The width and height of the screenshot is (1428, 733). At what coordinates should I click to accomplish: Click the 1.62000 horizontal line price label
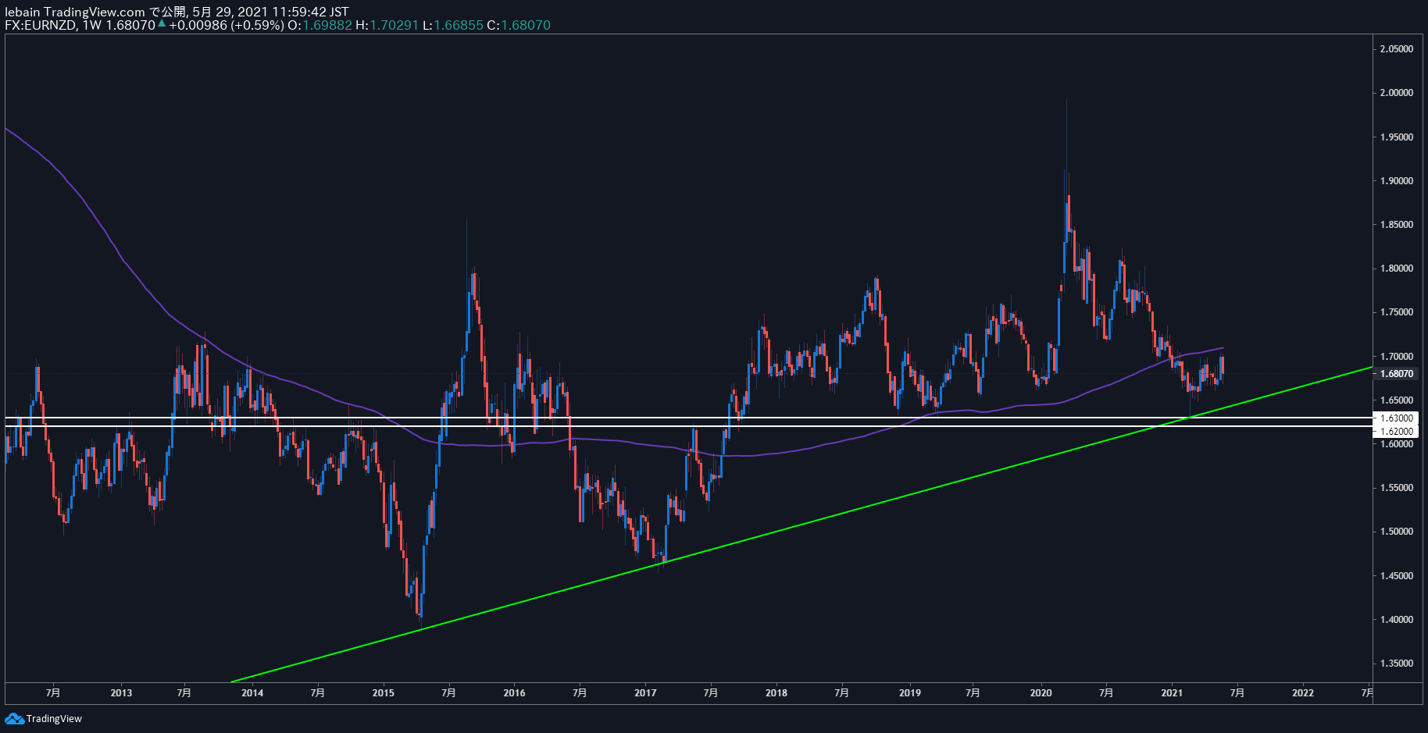(1397, 431)
